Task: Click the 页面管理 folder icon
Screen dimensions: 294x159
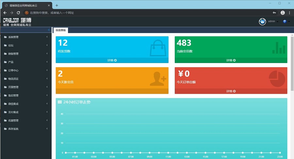Action: pos(5,87)
